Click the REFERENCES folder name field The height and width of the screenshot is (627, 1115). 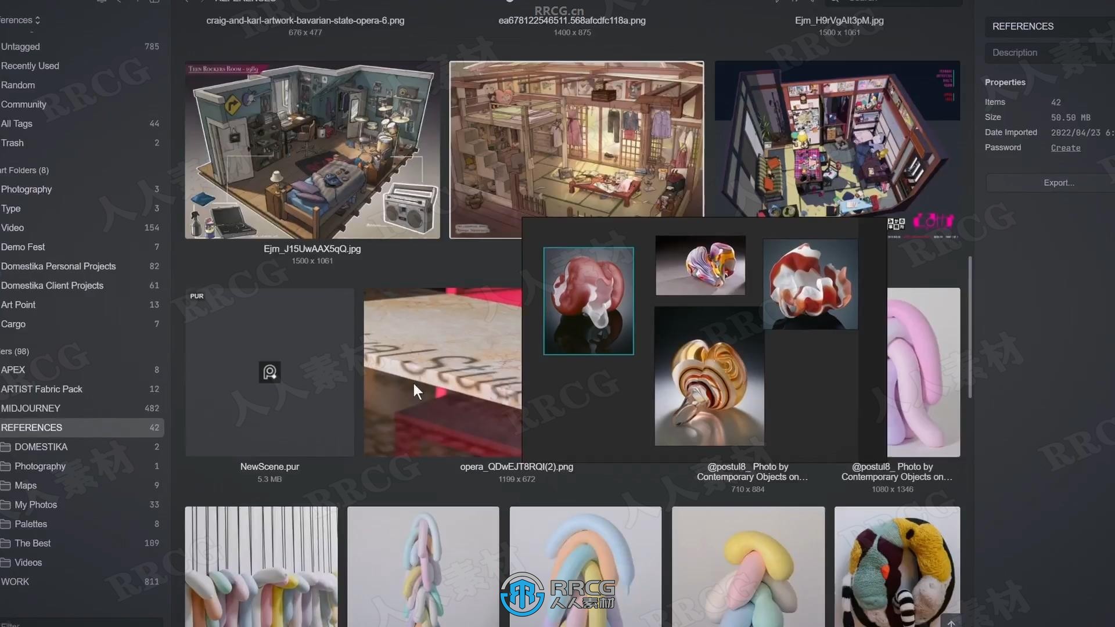coord(1050,27)
